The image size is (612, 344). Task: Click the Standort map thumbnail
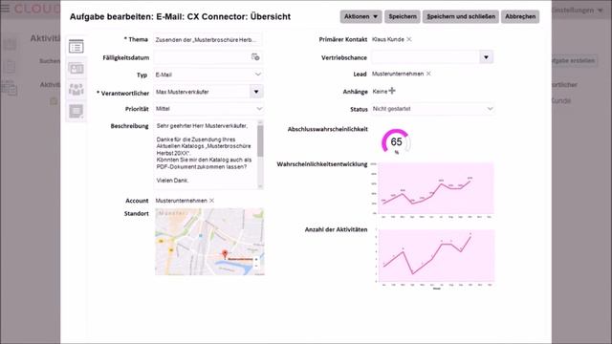coord(209,242)
